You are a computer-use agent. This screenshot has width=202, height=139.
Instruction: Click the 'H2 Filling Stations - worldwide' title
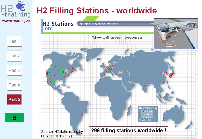pos(97,11)
